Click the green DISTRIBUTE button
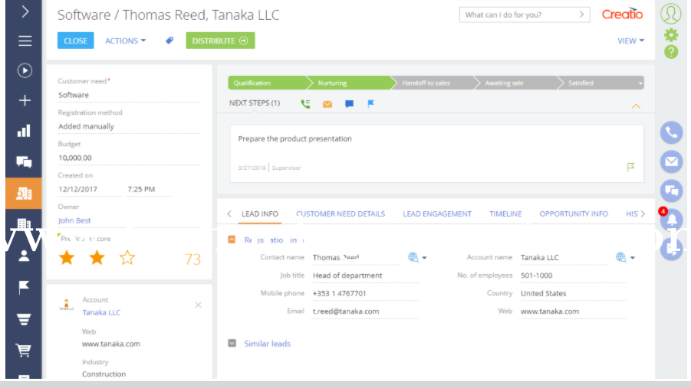 220,41
